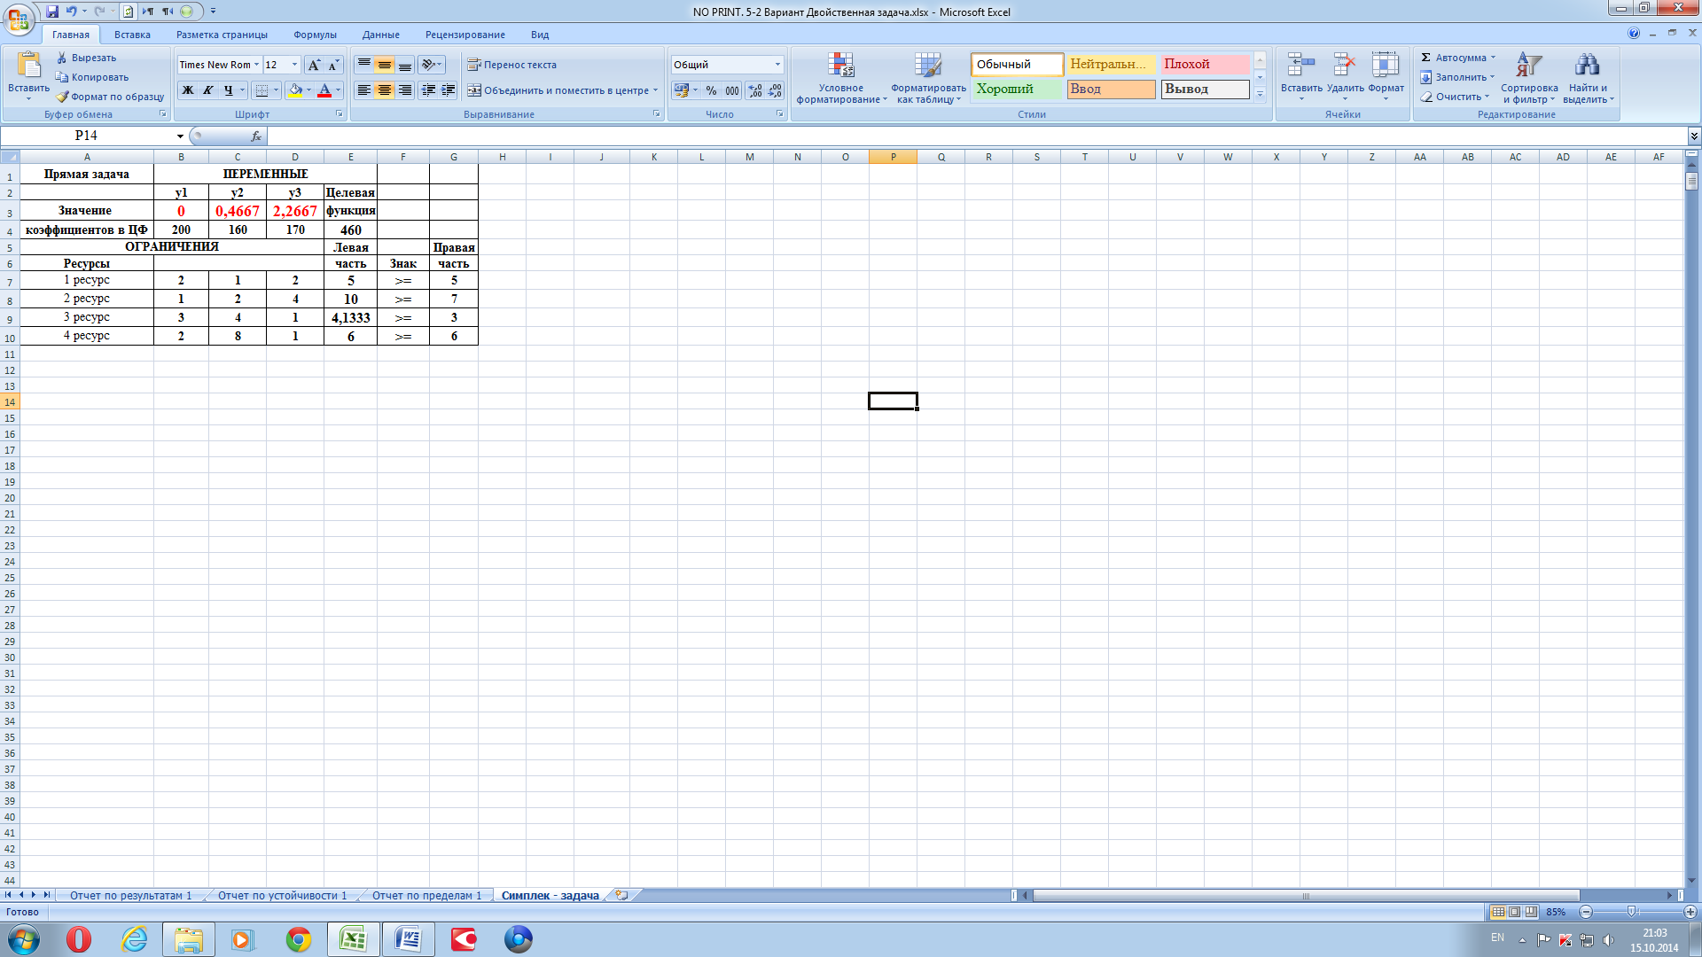Save the workbook with floppy icon
1702x957 pixels.
52,12
